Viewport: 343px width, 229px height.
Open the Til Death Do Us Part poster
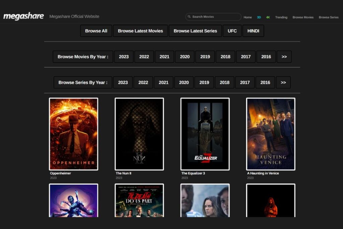(x=139, y=200)
